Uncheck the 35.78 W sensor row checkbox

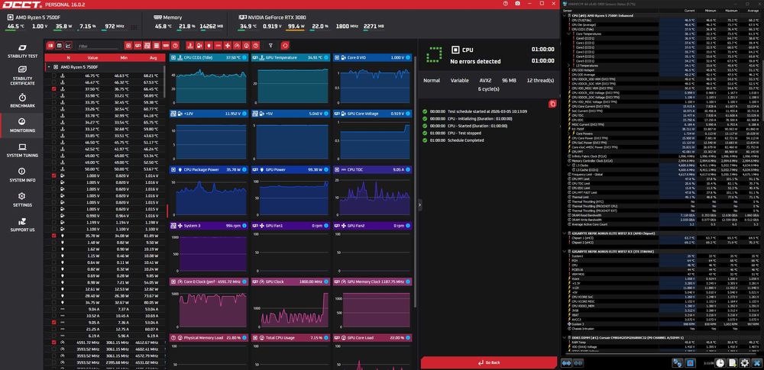[x=54, y=236]
